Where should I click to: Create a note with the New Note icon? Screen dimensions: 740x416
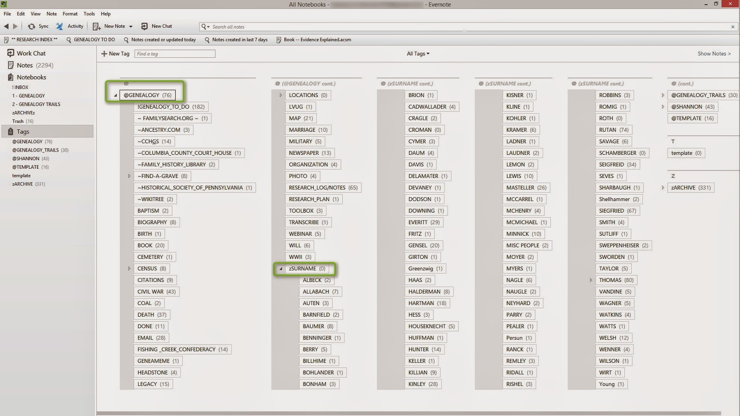click(97, 26)
